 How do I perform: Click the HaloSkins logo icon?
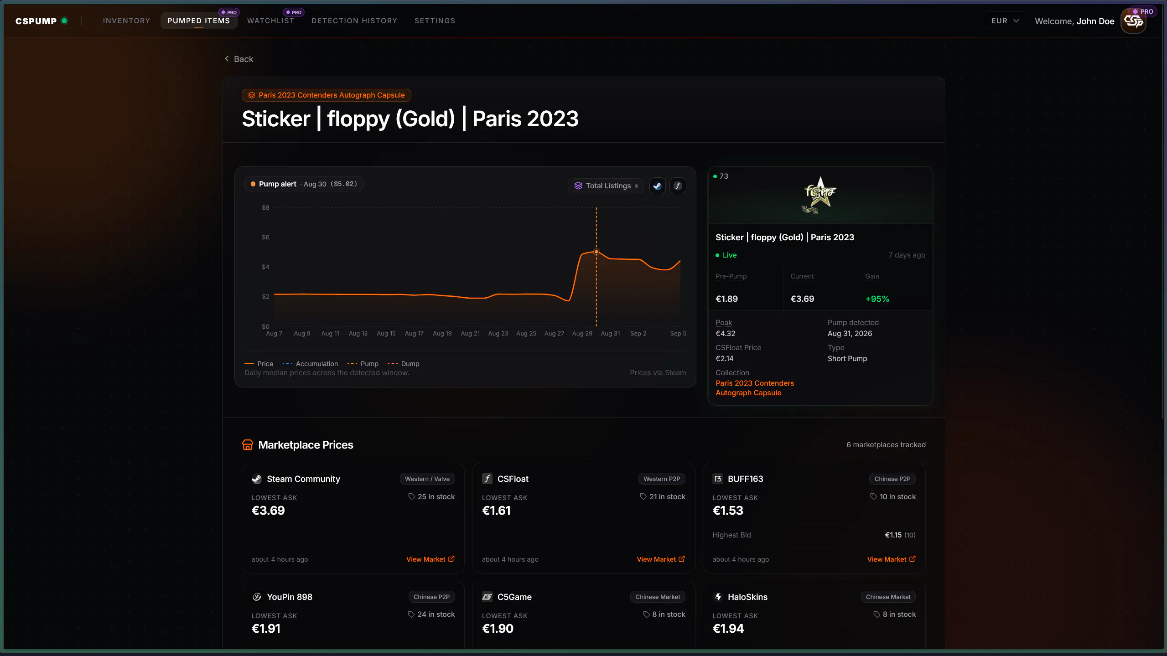click(718, 597)
